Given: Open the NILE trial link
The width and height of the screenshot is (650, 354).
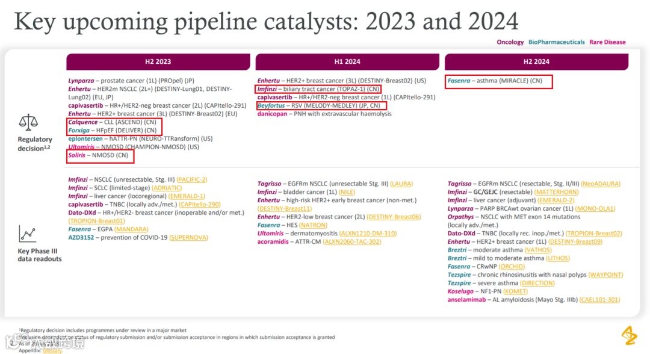Looking at the screenshot, I should 347,192.
